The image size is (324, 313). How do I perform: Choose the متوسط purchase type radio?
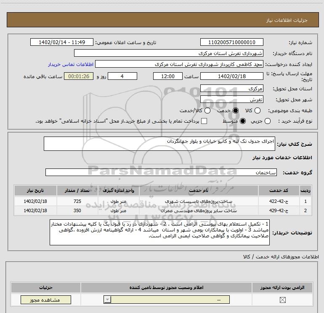click(243, 121)
